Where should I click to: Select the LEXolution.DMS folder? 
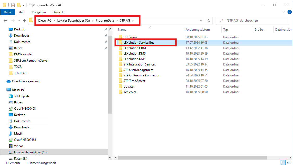(x=134, y=53)
